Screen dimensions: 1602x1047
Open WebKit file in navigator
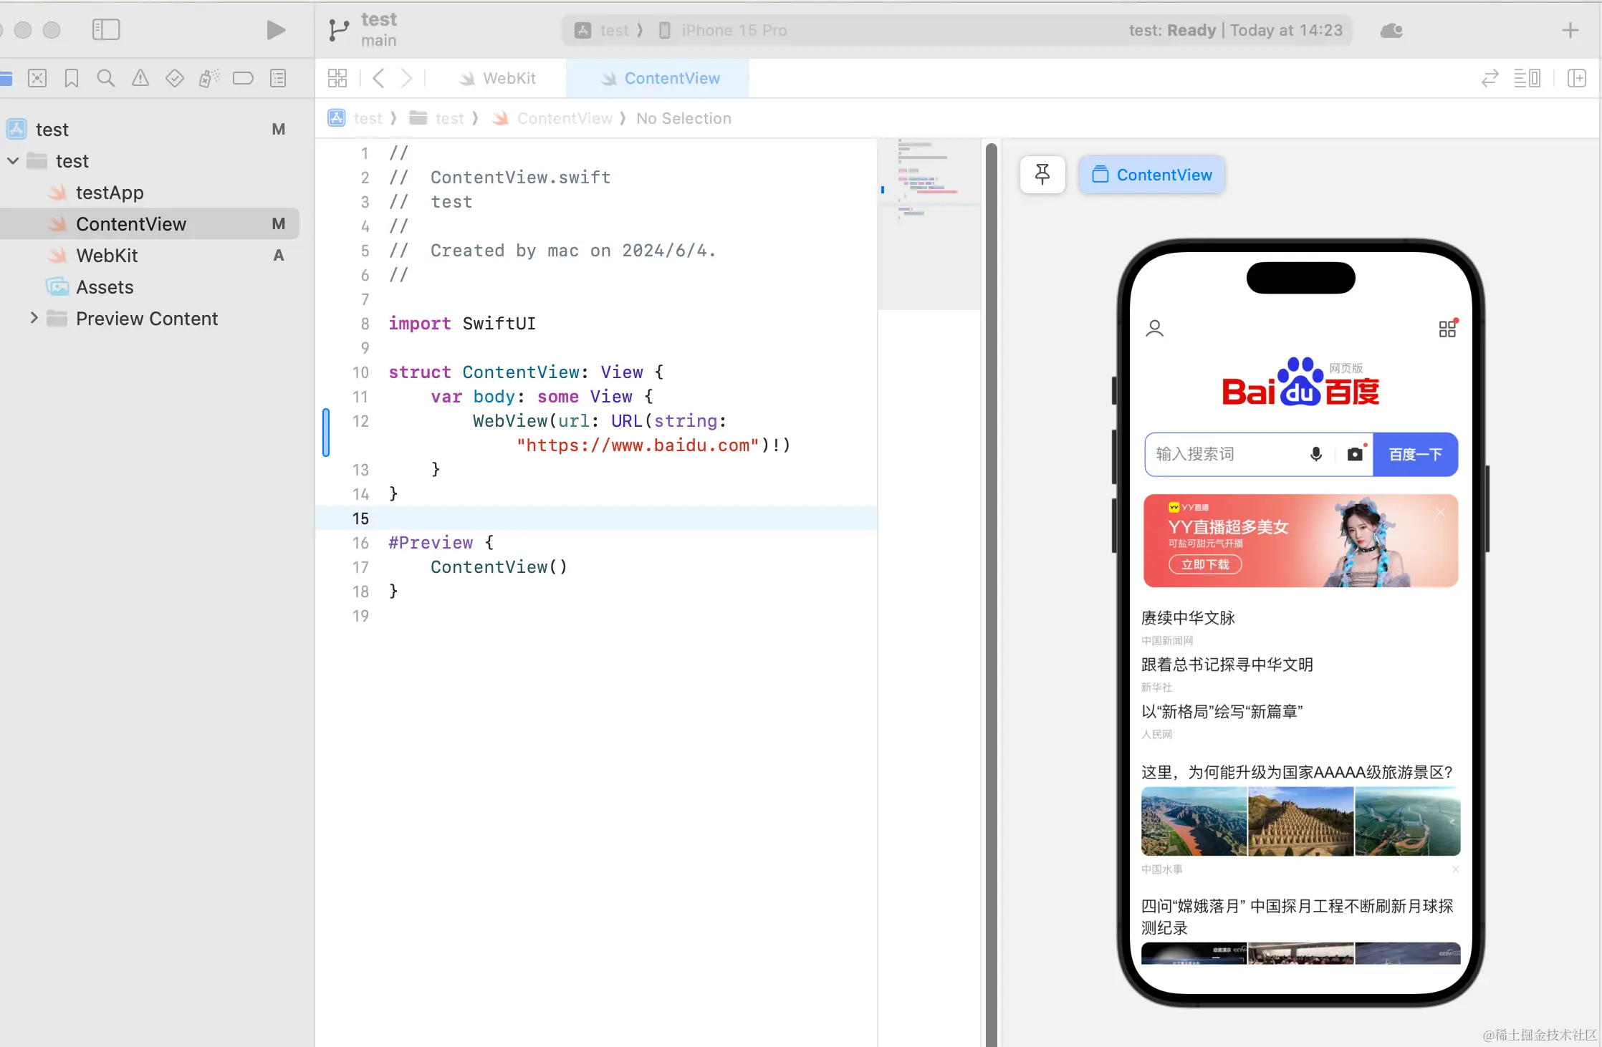click(x=149, y=256)
